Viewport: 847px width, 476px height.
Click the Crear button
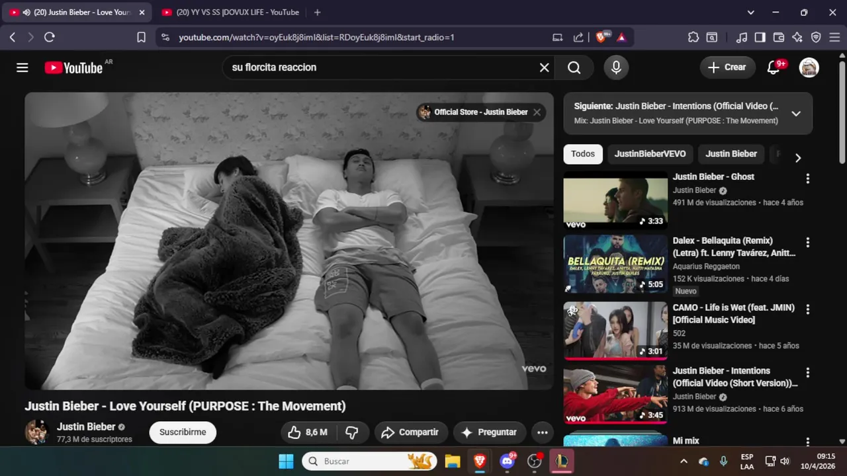point(727,67)
